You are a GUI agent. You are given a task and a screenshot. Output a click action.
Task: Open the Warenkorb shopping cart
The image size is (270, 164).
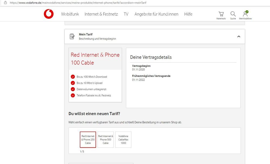(221, 14)
